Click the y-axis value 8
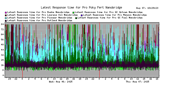170x108 pixels. (x=3, y=70)
